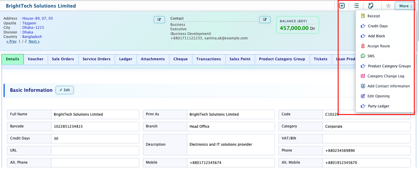Screen dimensions: 419x169
Task: Edit contact using the pencil icon button
Action: pyautogui.click(x=265, y=20)
